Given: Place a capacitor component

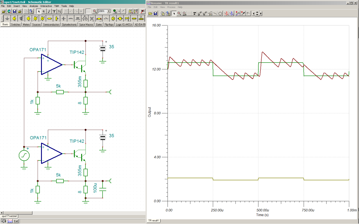Looking at the screenshot, I should (x=64, y=18).
